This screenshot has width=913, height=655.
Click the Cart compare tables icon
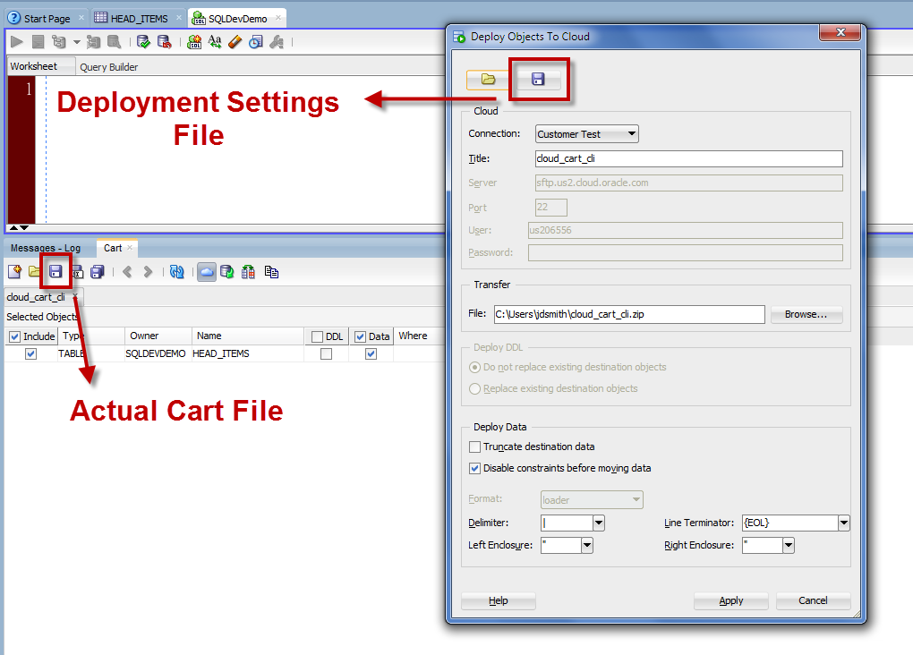coord(248,272)
